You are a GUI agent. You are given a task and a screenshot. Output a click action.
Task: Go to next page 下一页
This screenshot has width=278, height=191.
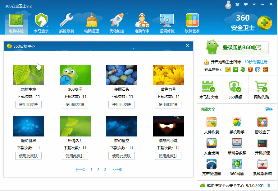(x=117, y=170)
